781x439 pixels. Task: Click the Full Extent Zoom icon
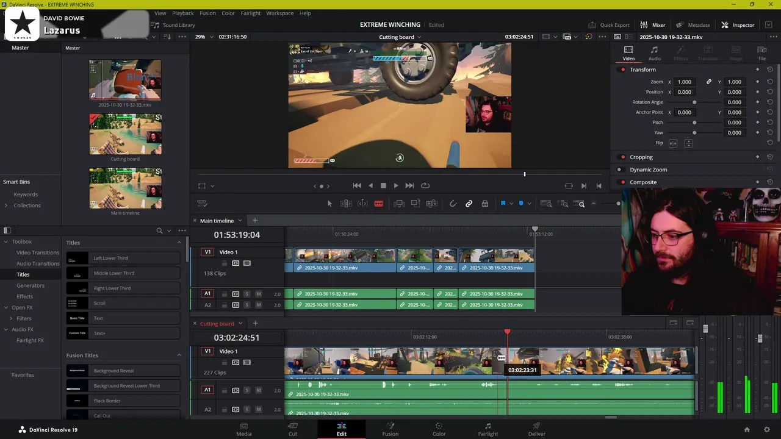coord(546,204)
